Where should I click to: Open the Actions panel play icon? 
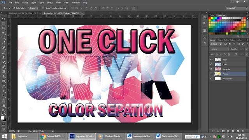coord(205,23)
